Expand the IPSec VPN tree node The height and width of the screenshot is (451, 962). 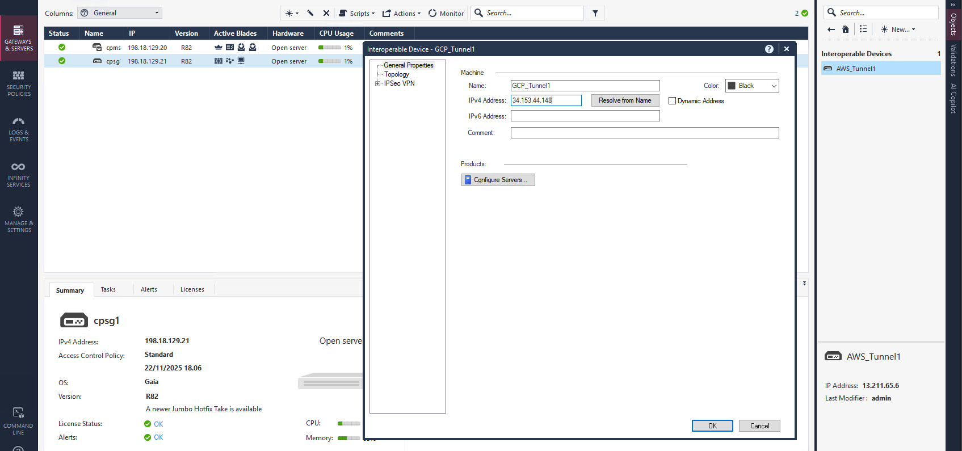(x=378, y=84)
